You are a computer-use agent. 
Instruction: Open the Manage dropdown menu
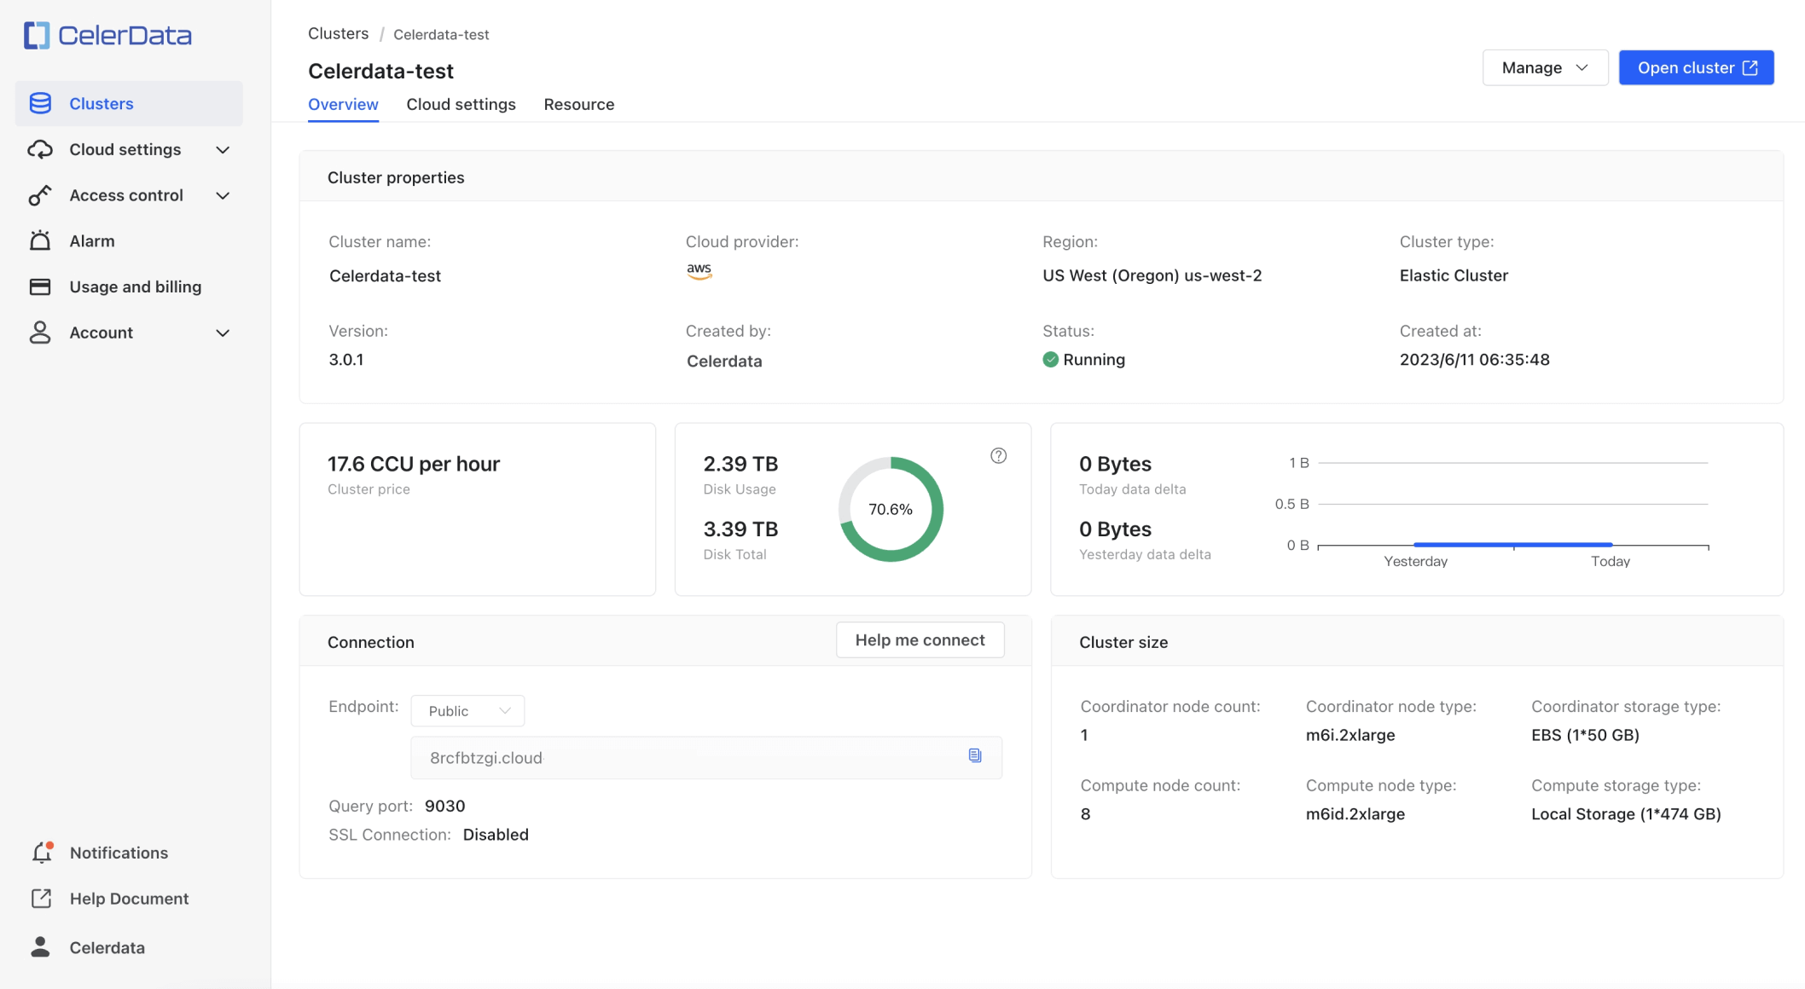(x=1545, y=67)
